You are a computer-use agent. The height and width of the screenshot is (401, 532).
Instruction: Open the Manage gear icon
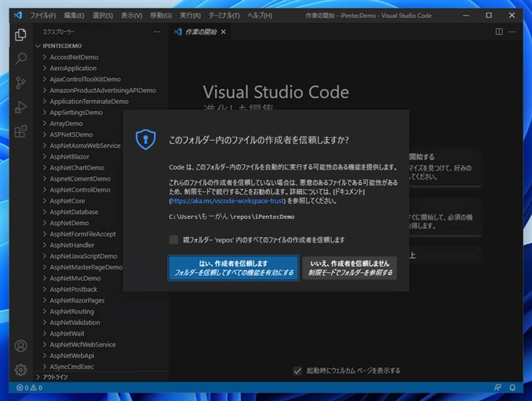point(20,370)
